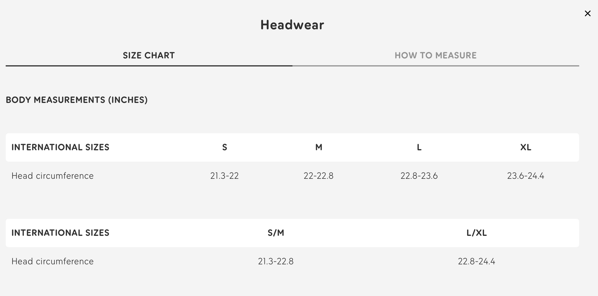The image size is (598, 296).
Task: Click the Headwear title
Action: coord(292,25)
